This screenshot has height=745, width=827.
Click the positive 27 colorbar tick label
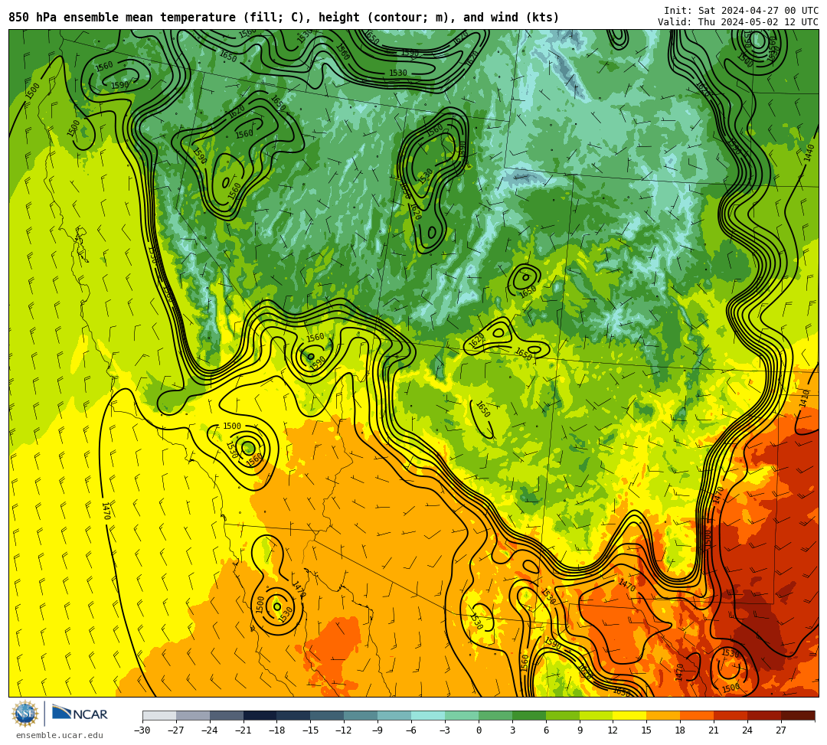tap(781, 730)
